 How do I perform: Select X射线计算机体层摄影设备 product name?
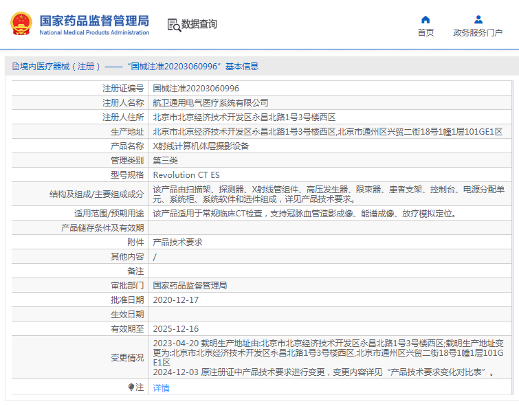201,146
